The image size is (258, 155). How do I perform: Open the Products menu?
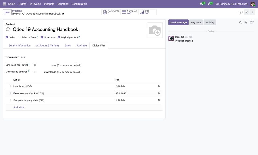pyautogui.click(x=49, y=4)
